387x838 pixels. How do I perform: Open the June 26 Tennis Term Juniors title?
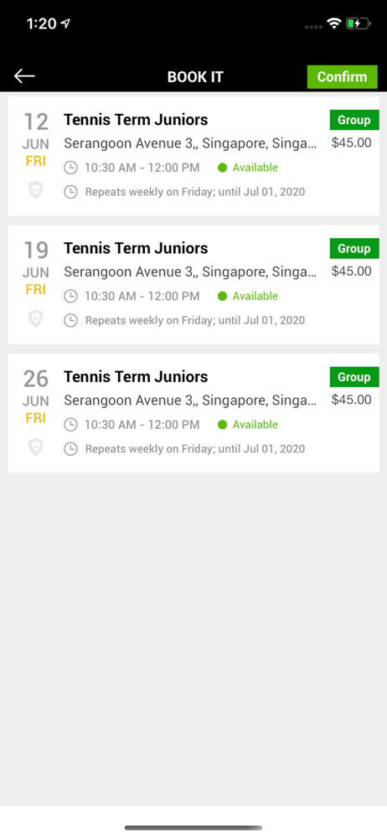136,376
